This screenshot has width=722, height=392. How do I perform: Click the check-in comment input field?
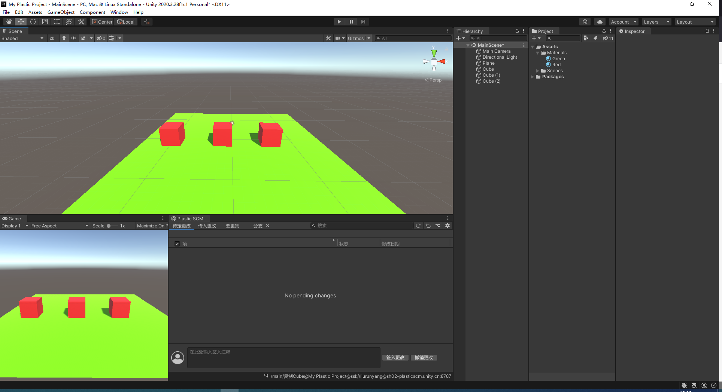283,358
